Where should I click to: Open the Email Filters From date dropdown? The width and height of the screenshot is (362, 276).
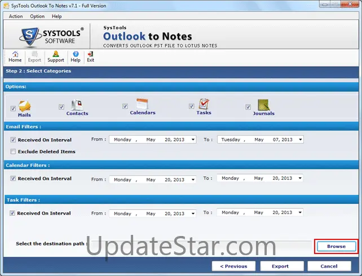[x=193, y=140]
